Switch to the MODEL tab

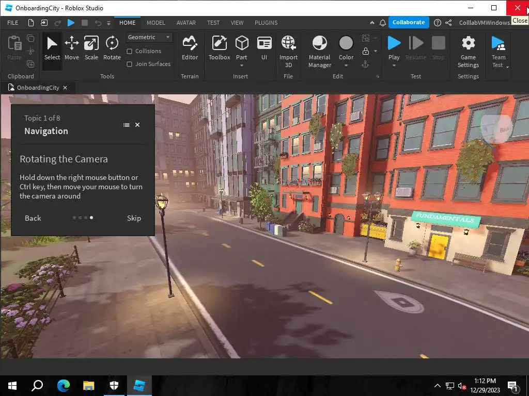click(x=156, y=23)
